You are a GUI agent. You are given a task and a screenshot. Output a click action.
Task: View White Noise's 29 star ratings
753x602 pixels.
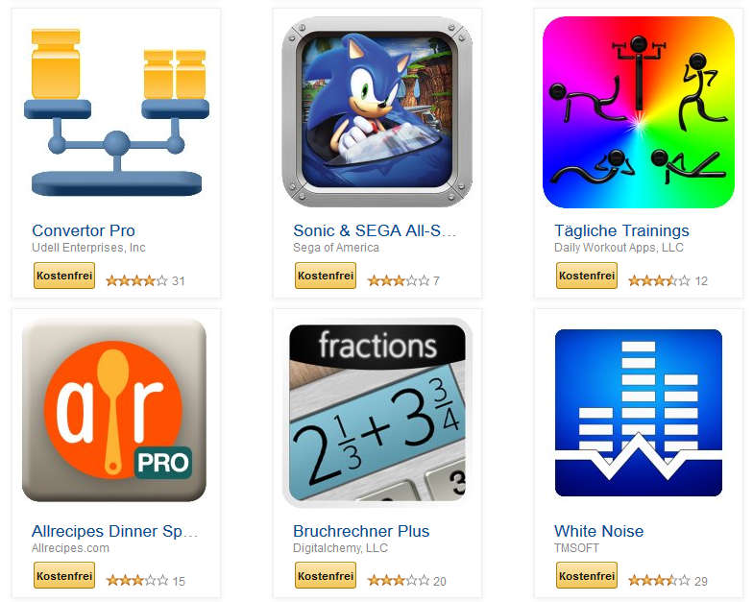pyautogui.click(x=668, y=581)
